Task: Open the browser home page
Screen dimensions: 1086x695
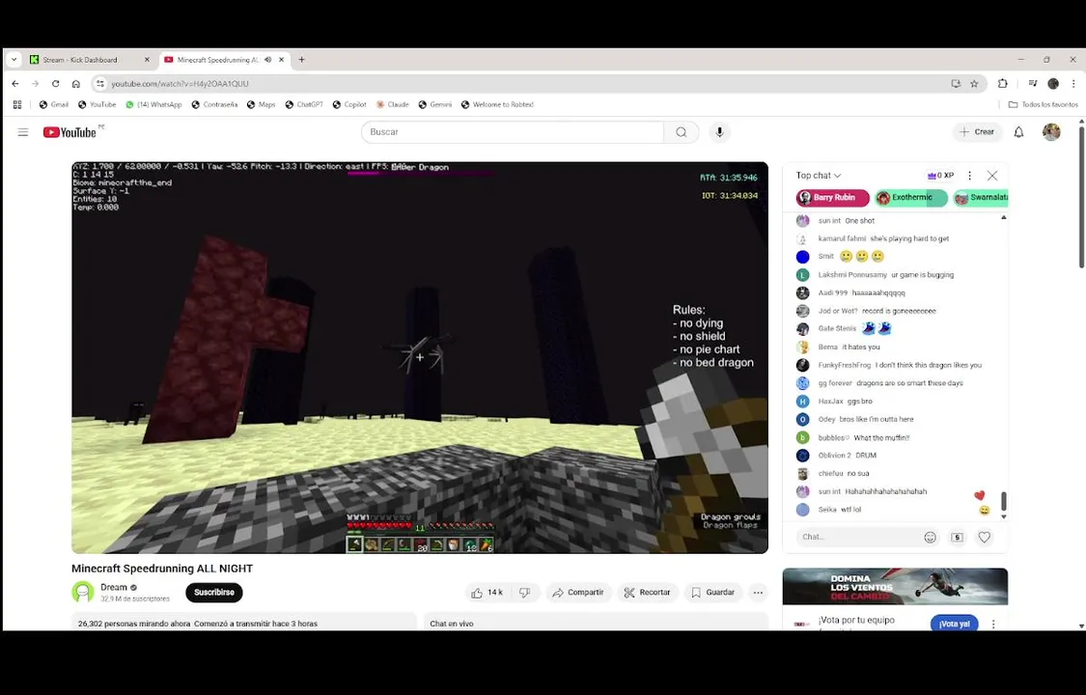Action: [x=75, y=84]
